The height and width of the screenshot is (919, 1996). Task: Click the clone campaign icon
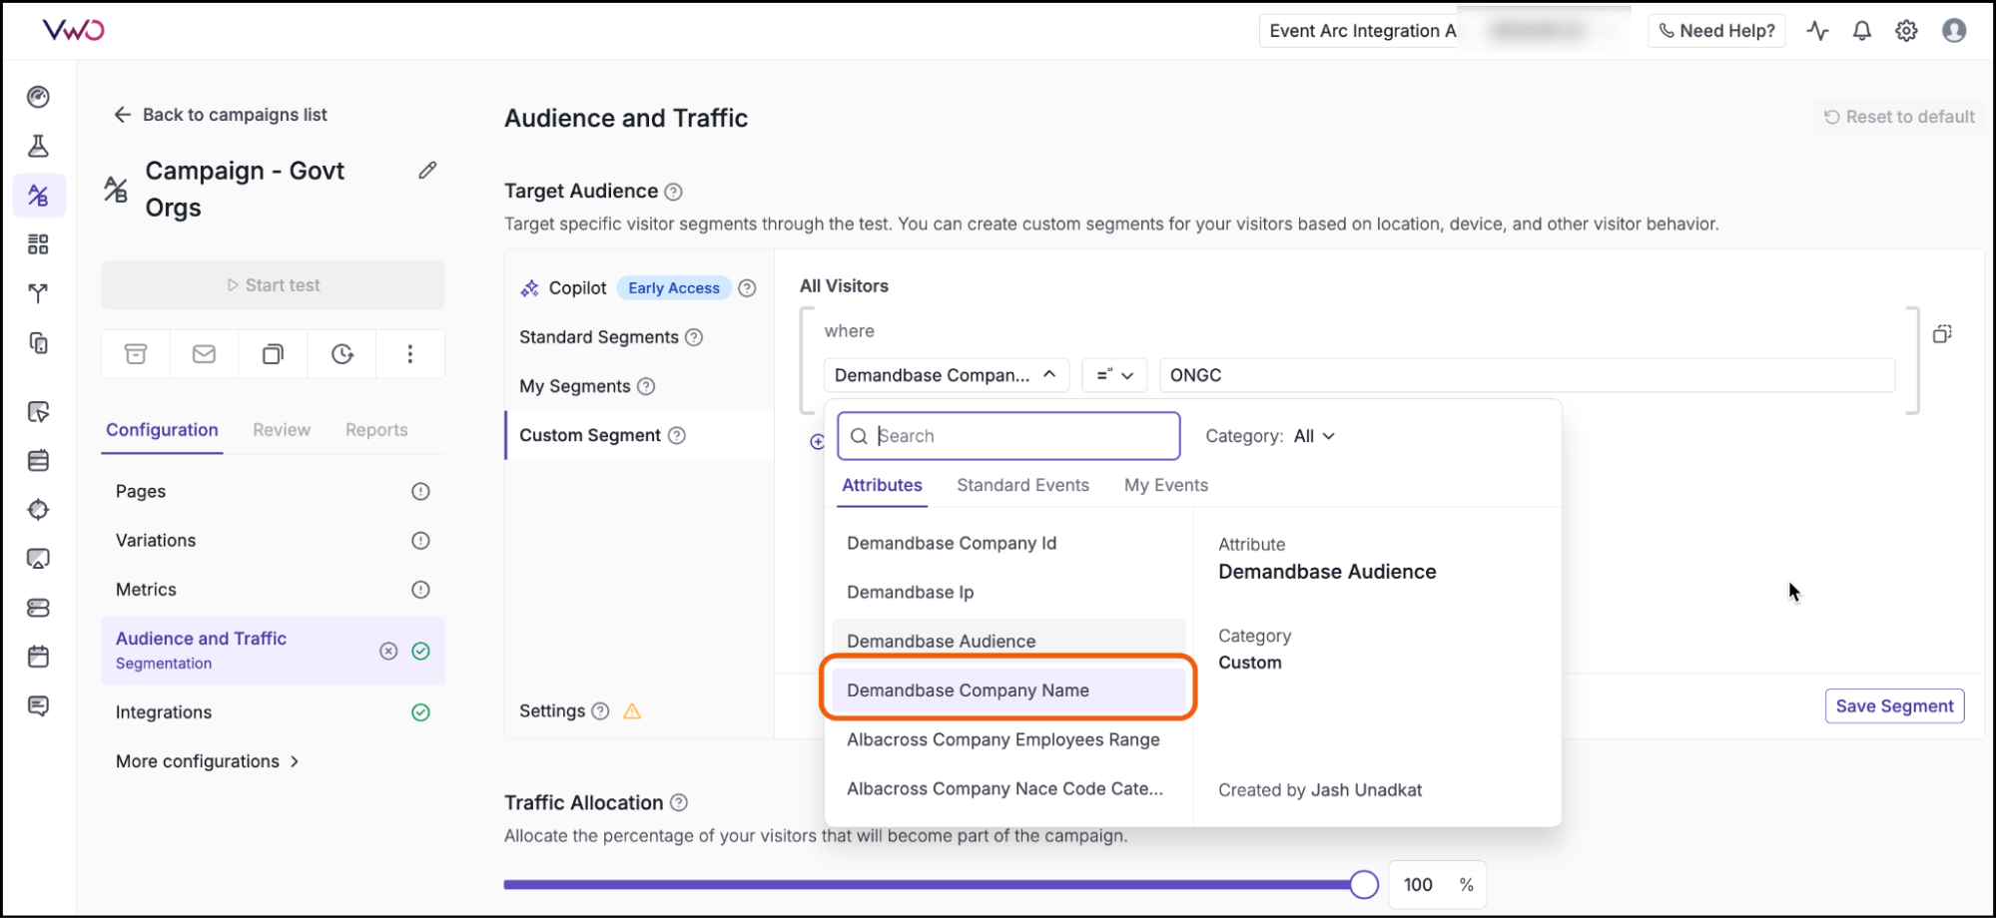(x=273, y=354)
